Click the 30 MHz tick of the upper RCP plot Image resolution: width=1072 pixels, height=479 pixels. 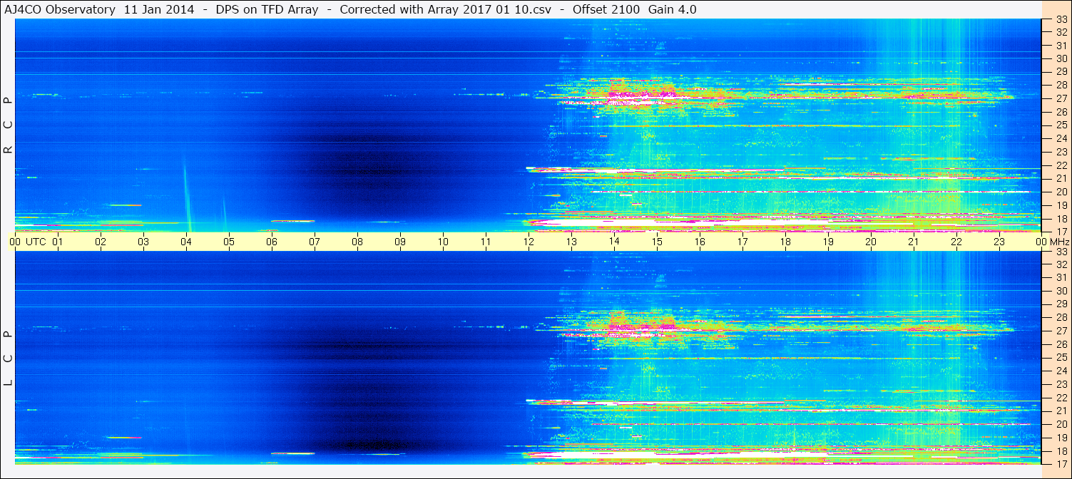tap(1061, 59)
